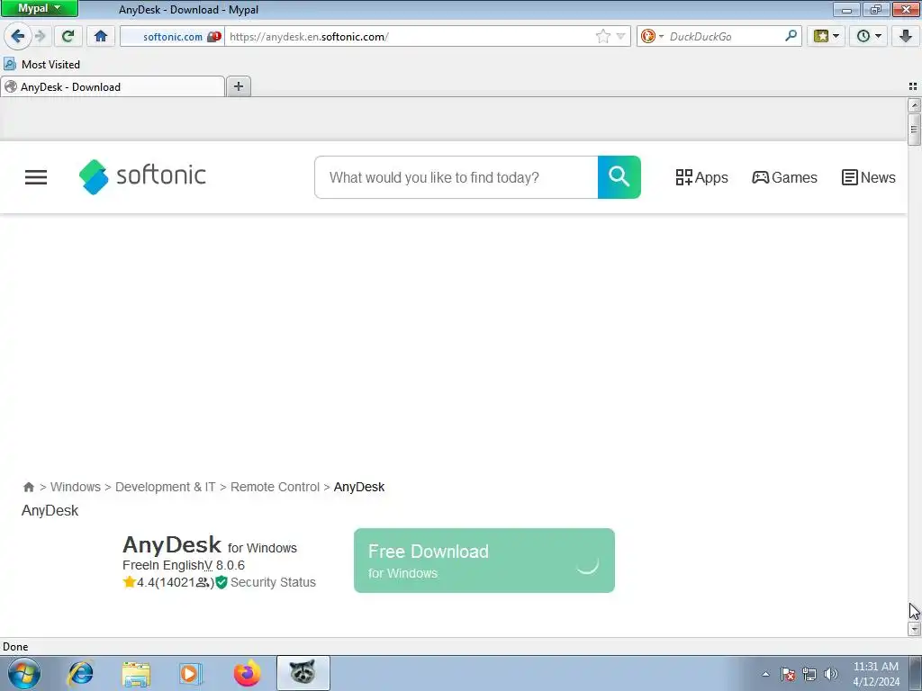This screenshot has height=691, width=922.
Task: Click the softonic.com site identity label
Action: pyautogui.click(x=172, y=36)
